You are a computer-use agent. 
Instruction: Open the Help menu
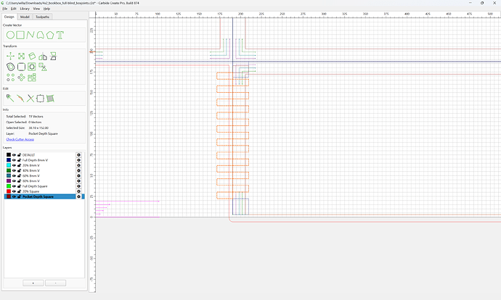(x=46, y=9)
